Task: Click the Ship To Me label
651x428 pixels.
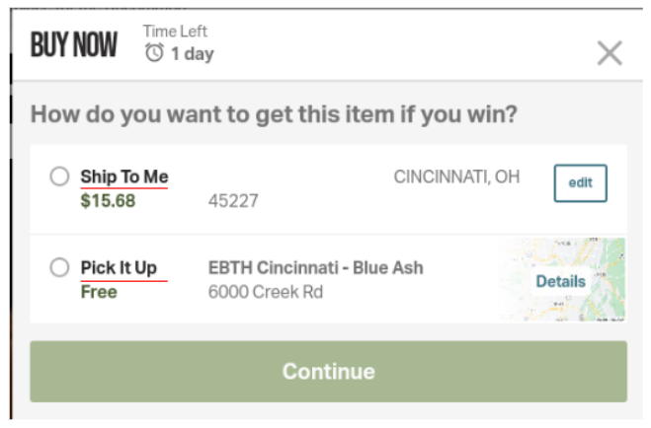Action: tap(124, 177)
